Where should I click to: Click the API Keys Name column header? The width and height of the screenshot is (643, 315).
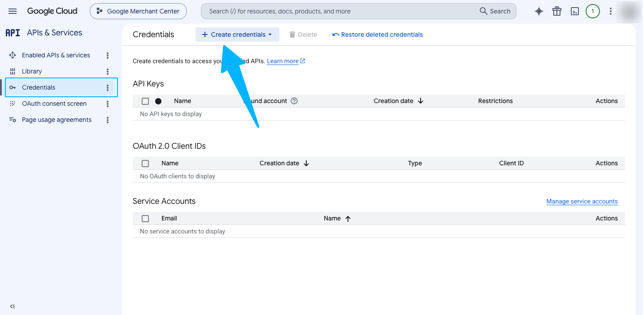[182, 101]
